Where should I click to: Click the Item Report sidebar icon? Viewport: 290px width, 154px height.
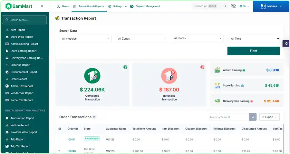pyautogui.click(x=7, y=30)
